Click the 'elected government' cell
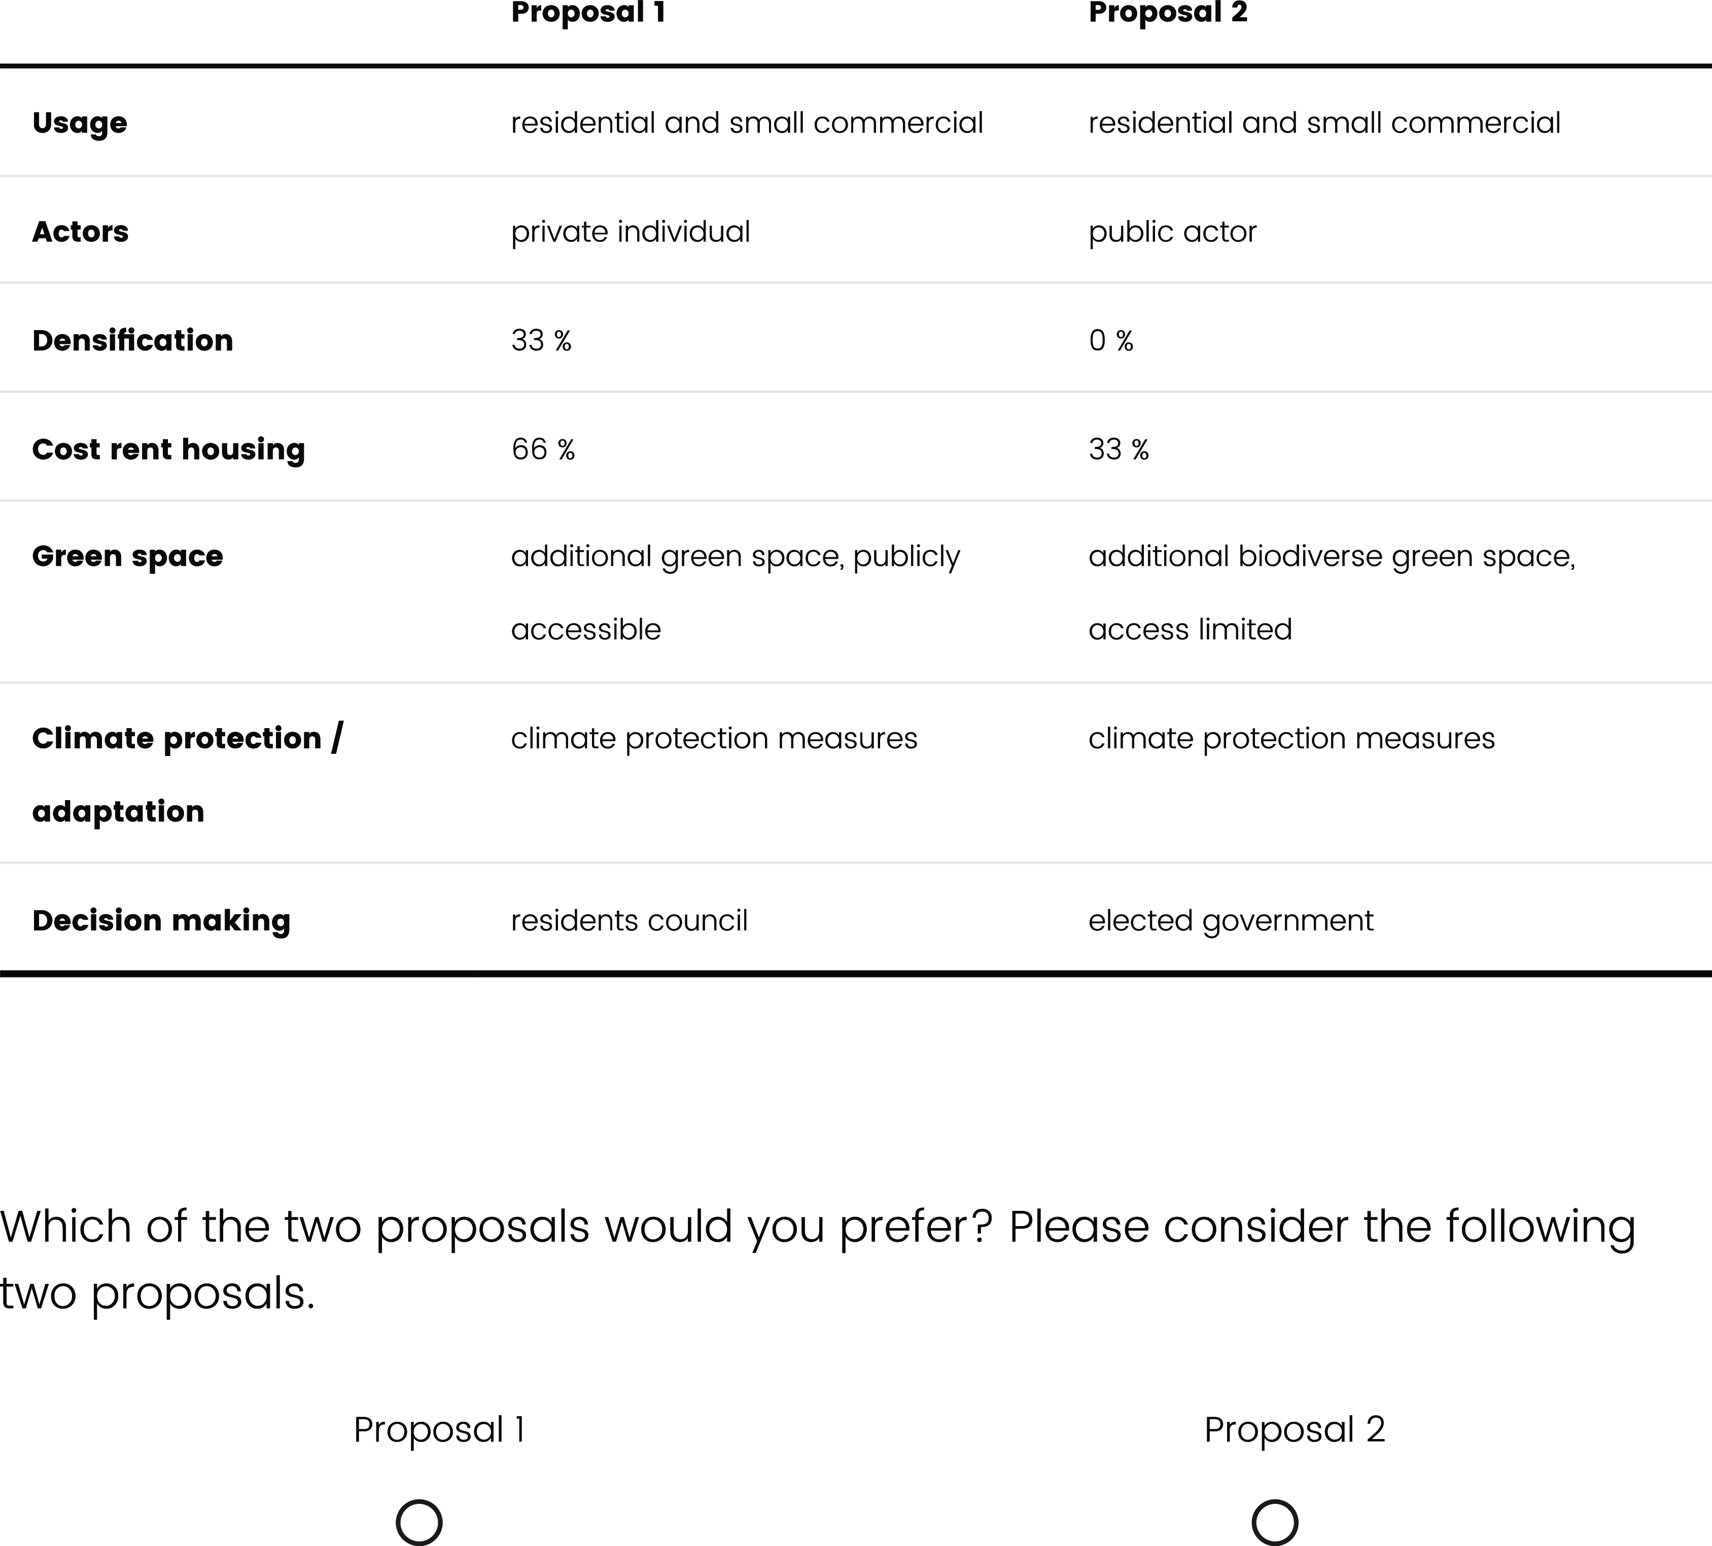Image resolution: width=1712 pixels, height=1546 pixels. point(1231,920)
